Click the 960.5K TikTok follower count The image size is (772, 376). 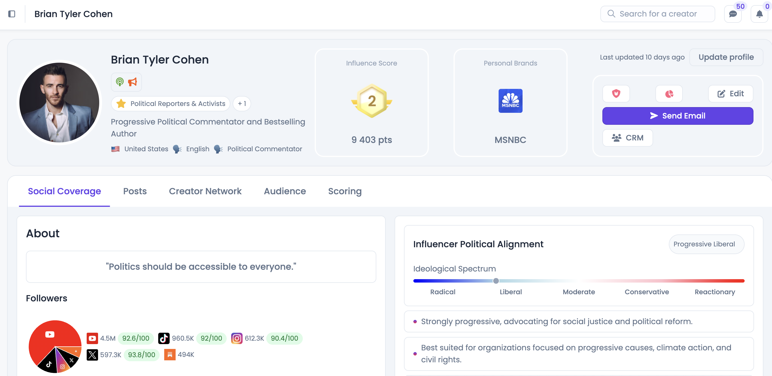click(183, 338)
